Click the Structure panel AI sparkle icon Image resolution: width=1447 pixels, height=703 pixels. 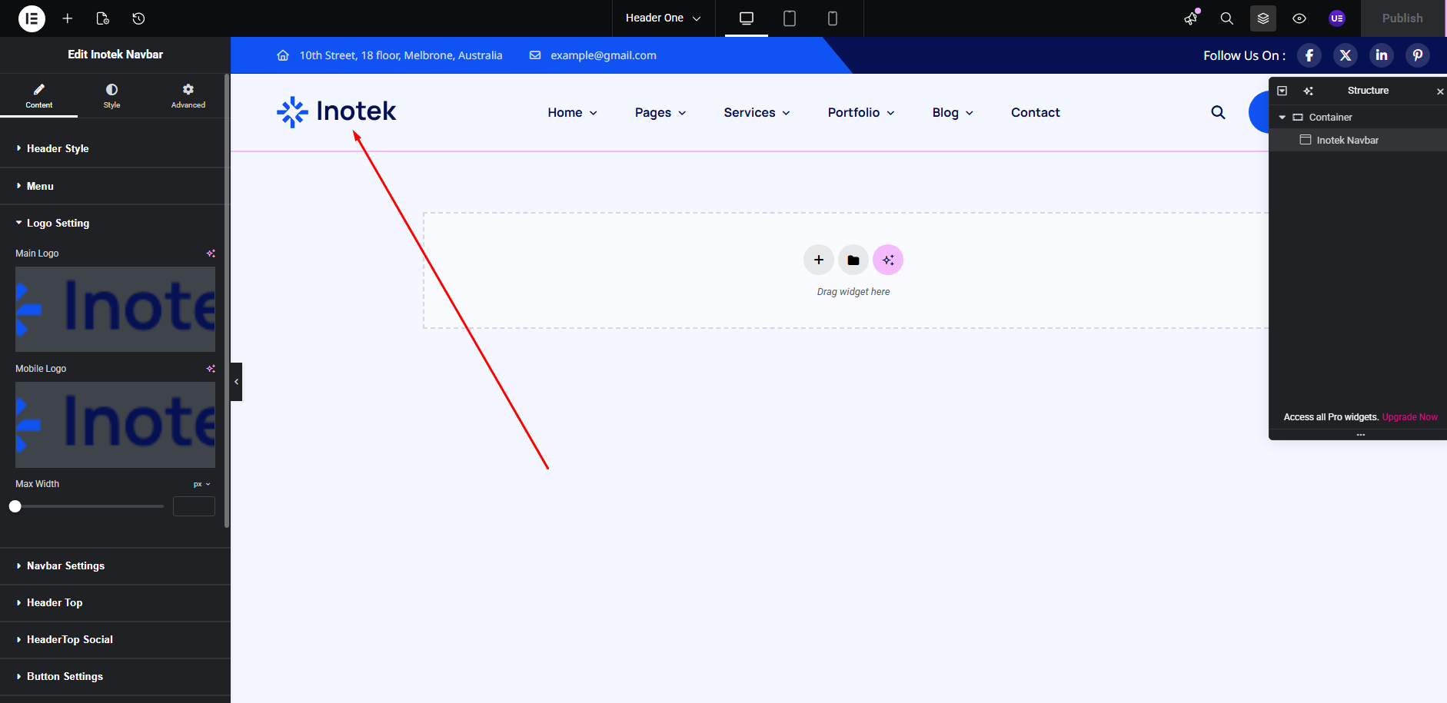pyautogui.click(x=1309, y=91)
